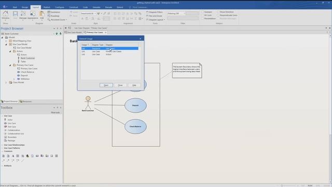Image resolution: width=332 pixels, height=187 pixels.
Task: Click the first common toolbox note icon
Action: pyautogui.click(x=3, y=156)
